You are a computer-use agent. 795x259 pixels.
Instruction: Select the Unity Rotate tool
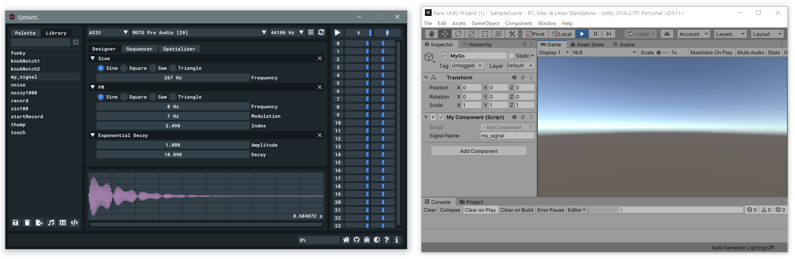tap(458, 34)
